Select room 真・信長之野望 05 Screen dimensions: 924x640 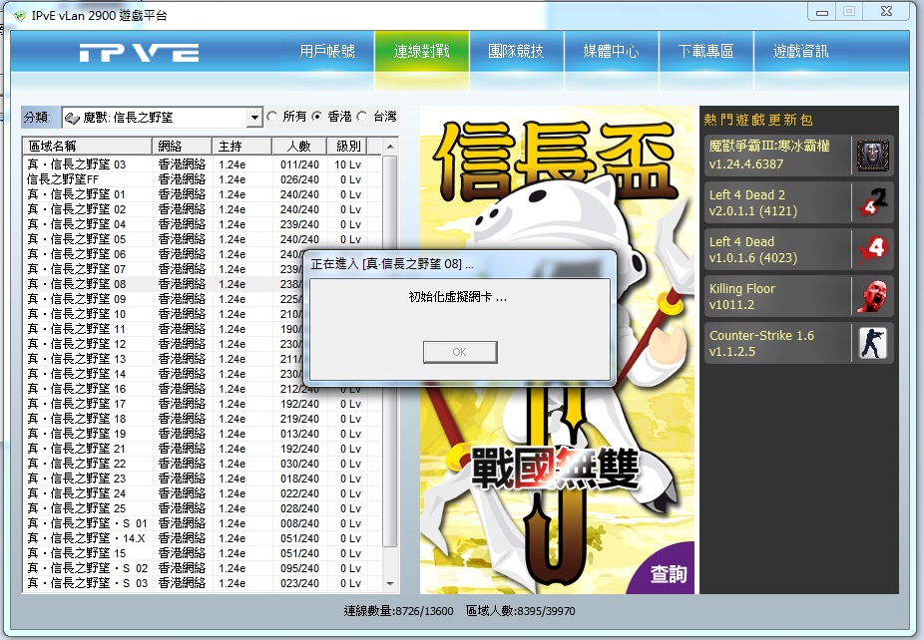[x=203, y=239]
